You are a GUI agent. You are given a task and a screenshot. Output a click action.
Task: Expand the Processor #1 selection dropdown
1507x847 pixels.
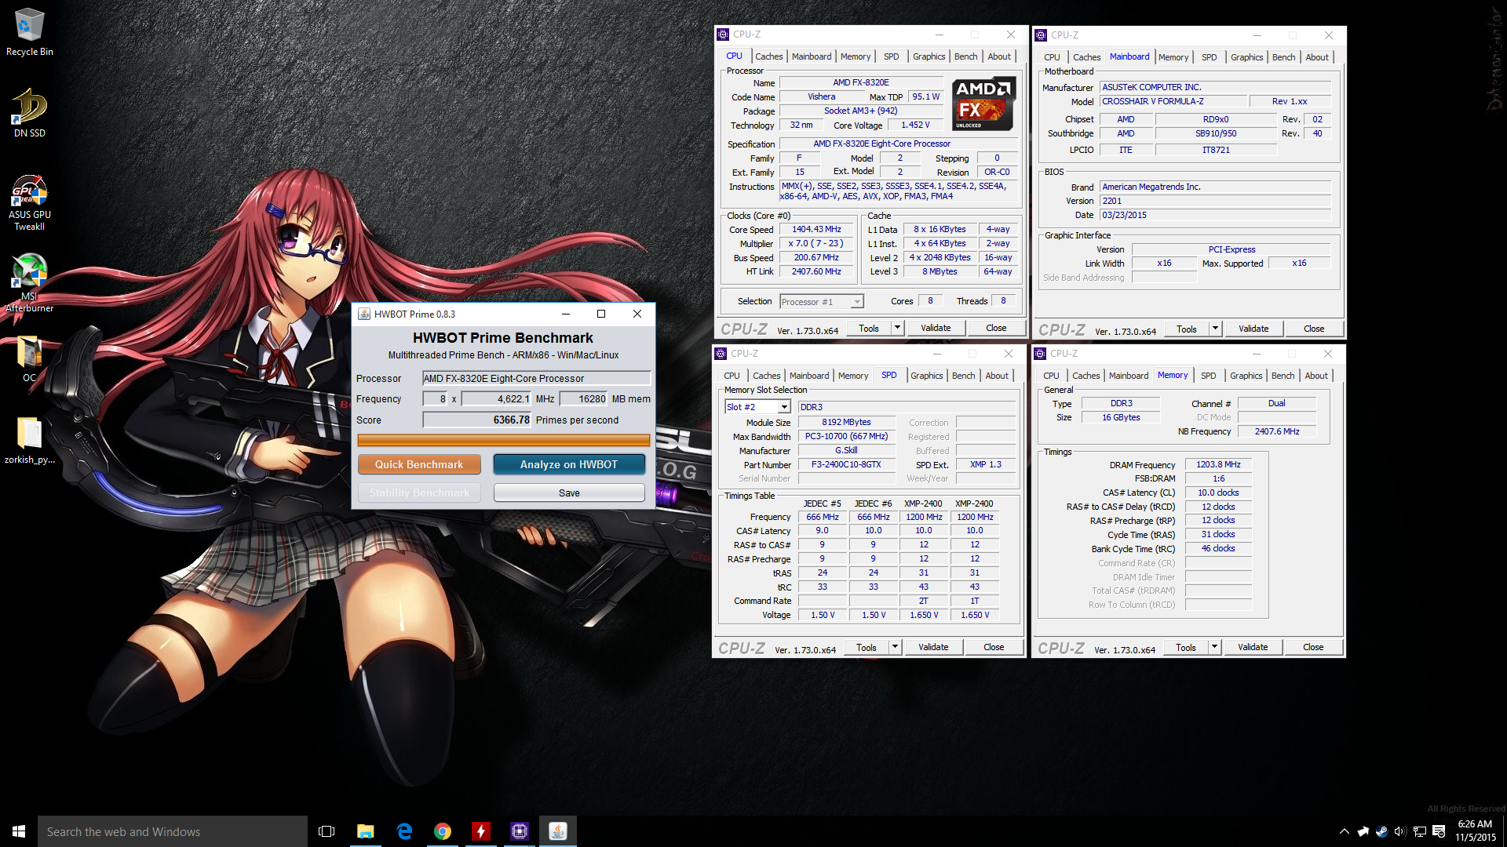point(857,302)
